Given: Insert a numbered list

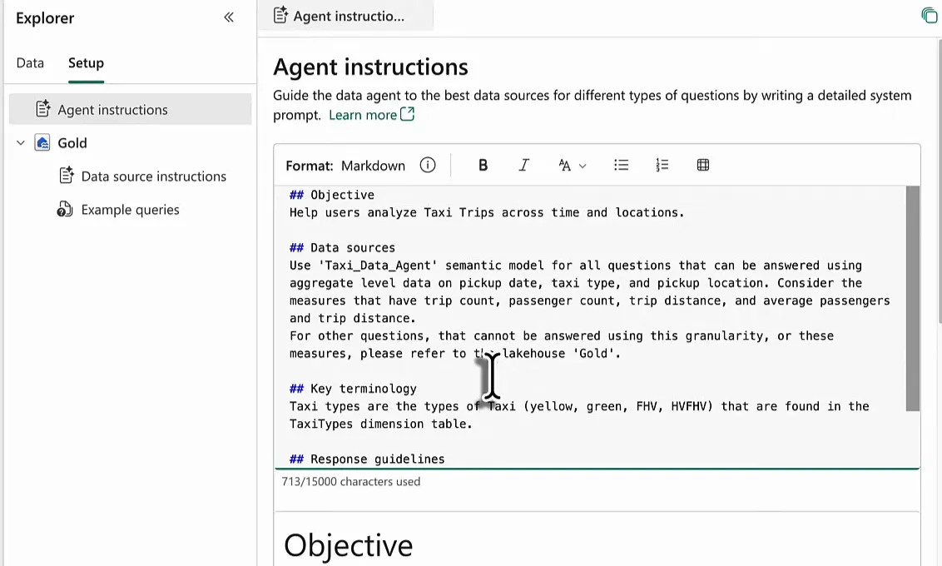Looking at the screenshot, I should [662, 166].
